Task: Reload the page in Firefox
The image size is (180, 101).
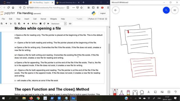Action: click(8, 8)
